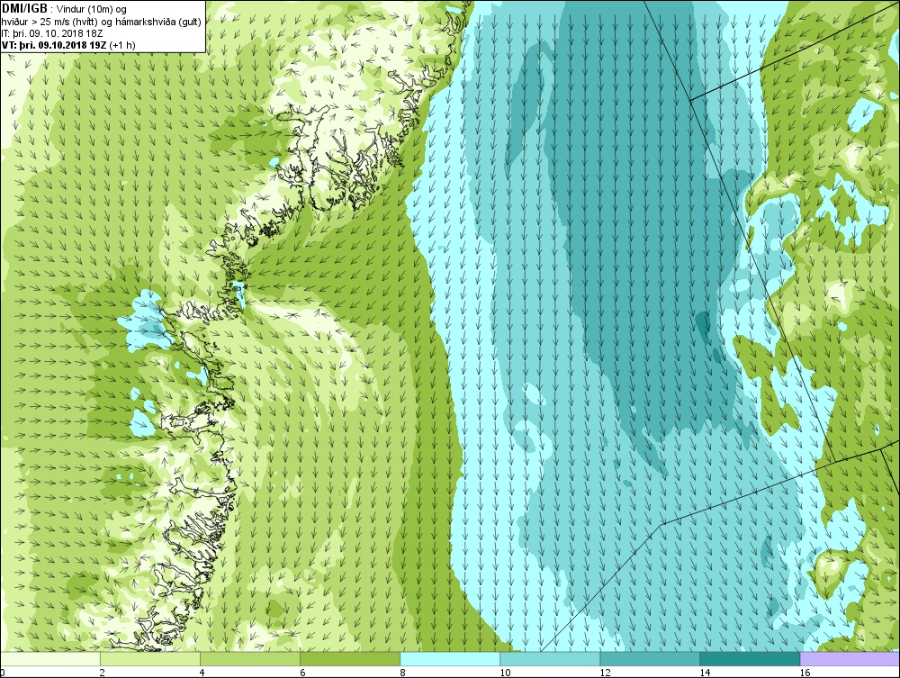The width and height of the screenshot is (900, 678).
Task: Click the legend scale label '2'
Action: pyautogui.click(x=103, y=673)
